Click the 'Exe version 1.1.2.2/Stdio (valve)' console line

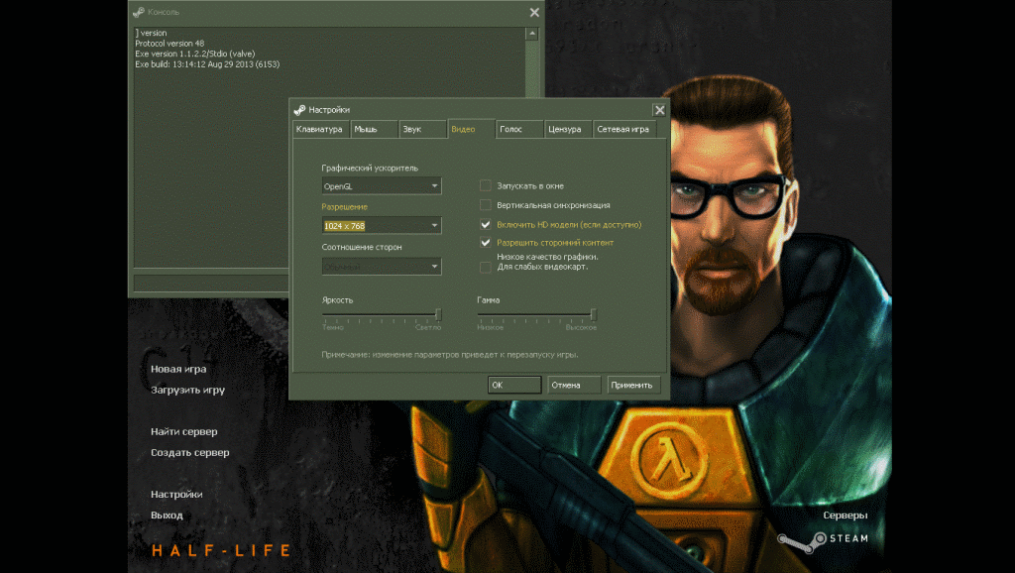click(x=195, y=54)
